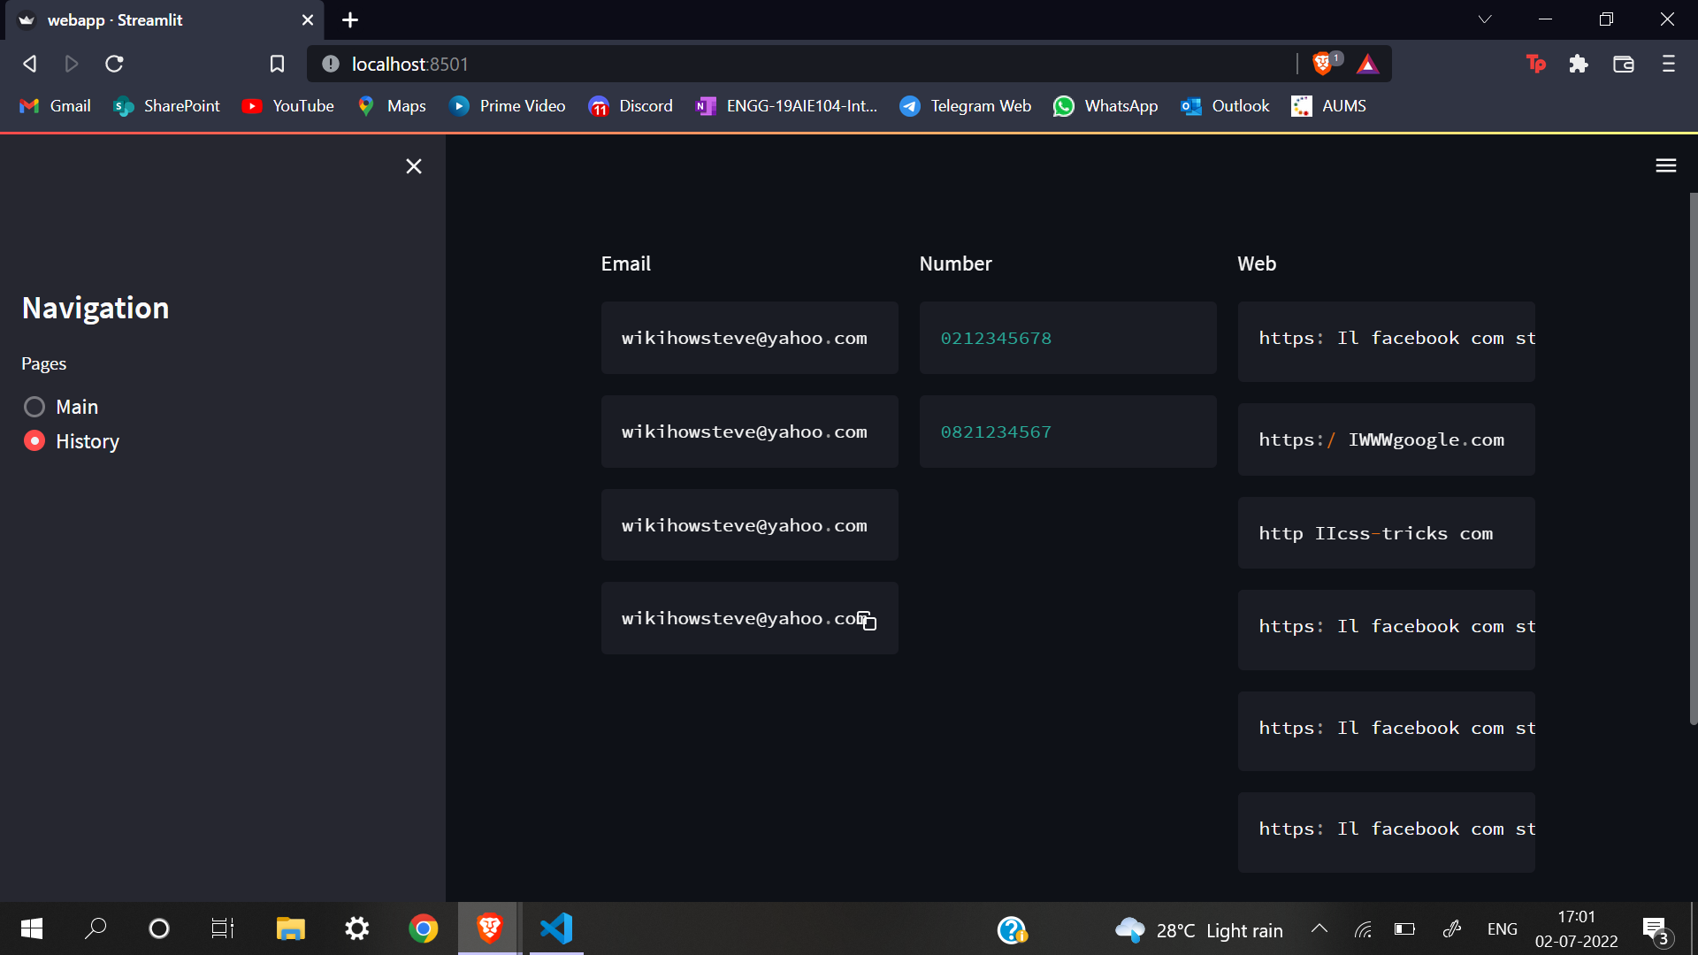Dismiss the sidebar with the X toggle
Image resolution: width=1698 pixels, height=955 pixels.
[x=413, y=165]
